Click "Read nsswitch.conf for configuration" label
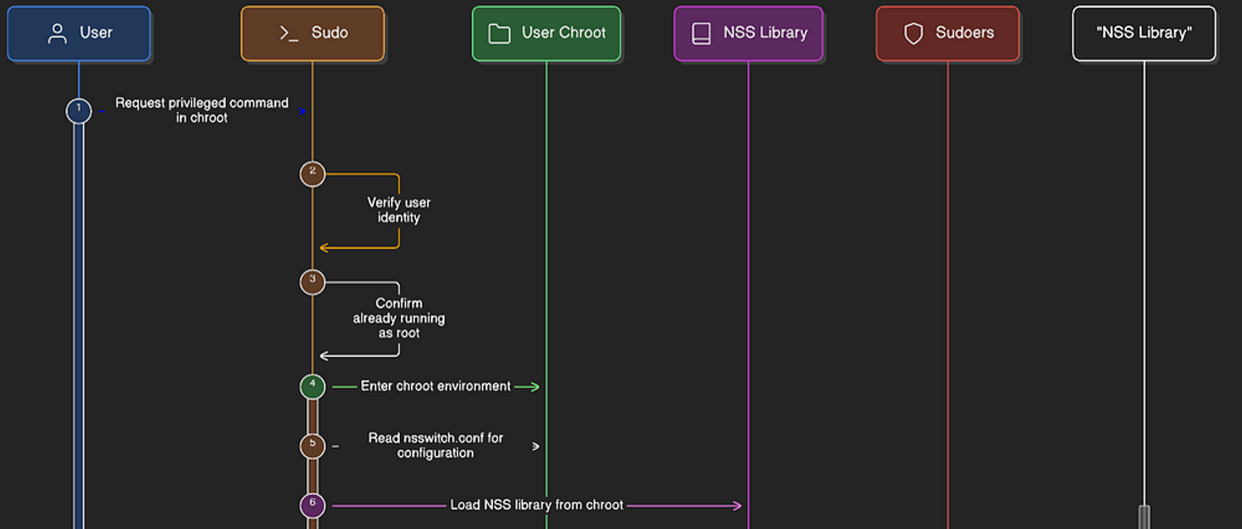Viewport: 1242px width, 529px height. point(435,445)
